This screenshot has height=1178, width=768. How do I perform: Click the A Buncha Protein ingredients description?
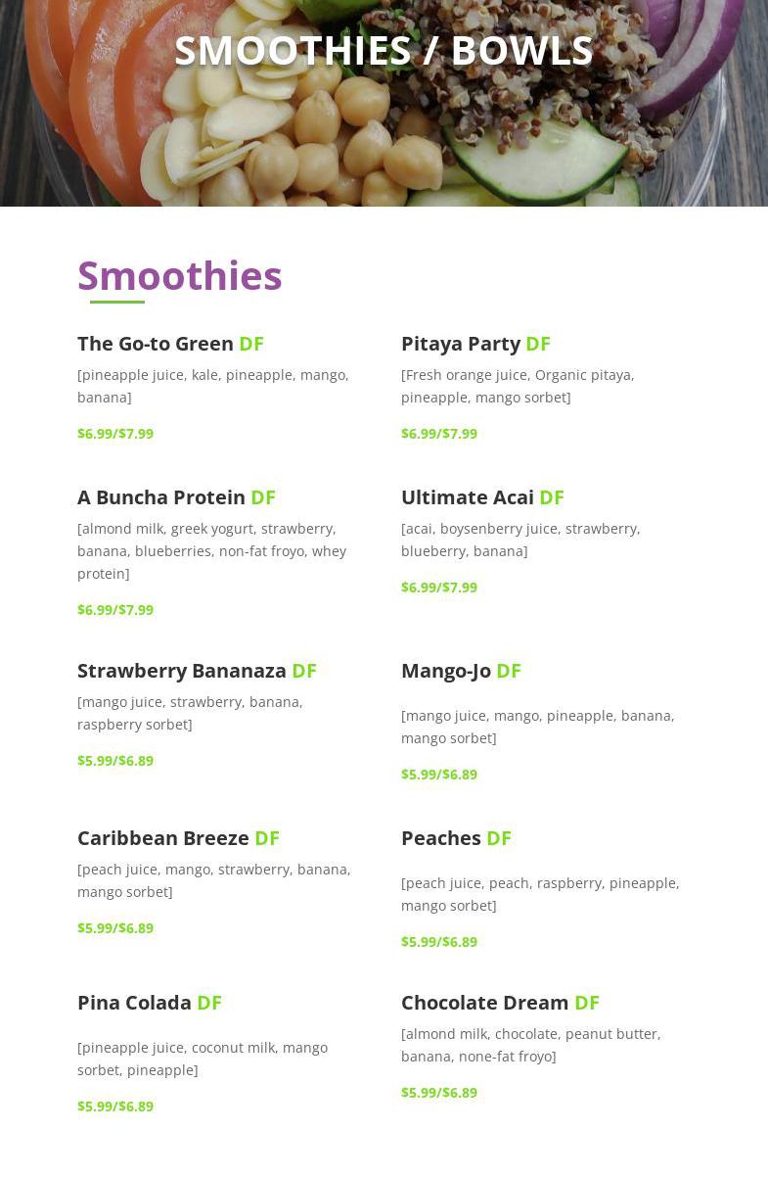211,551
